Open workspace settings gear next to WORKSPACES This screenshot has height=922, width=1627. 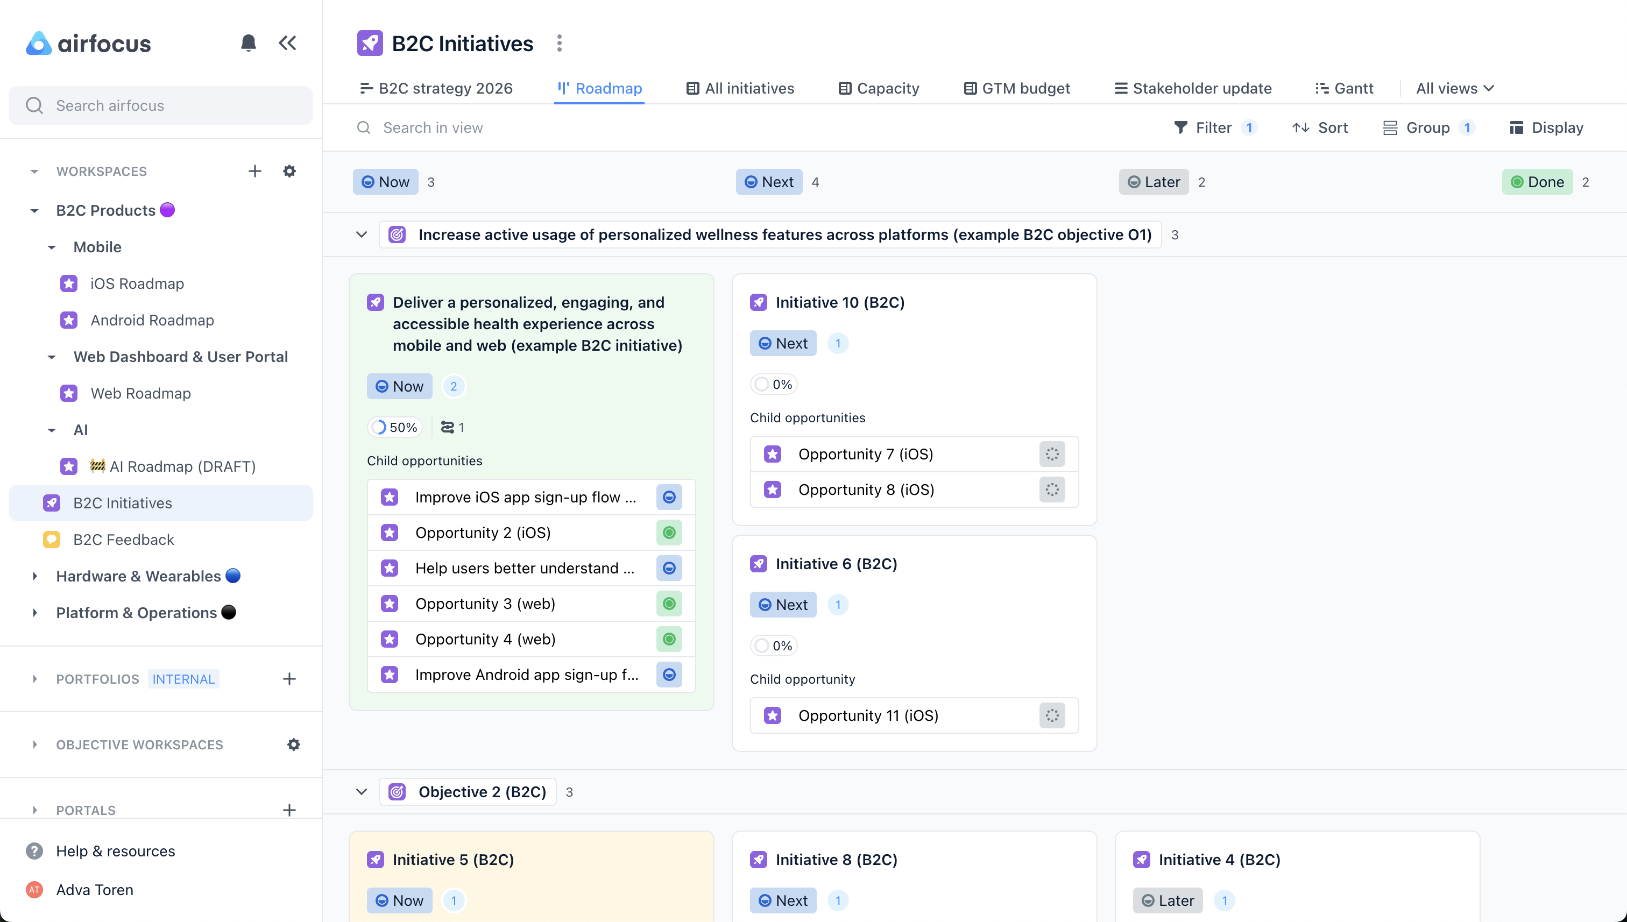289,171
